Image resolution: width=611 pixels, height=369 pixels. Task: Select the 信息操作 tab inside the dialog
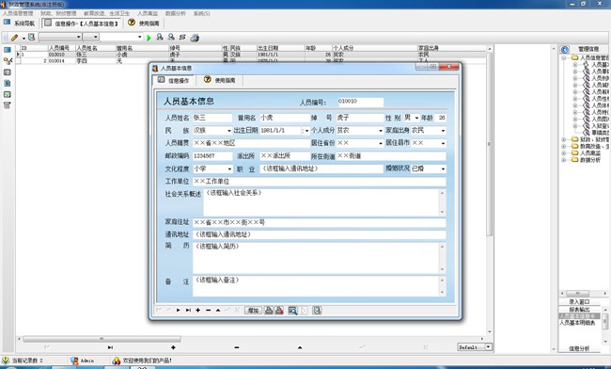coord(173,80)
